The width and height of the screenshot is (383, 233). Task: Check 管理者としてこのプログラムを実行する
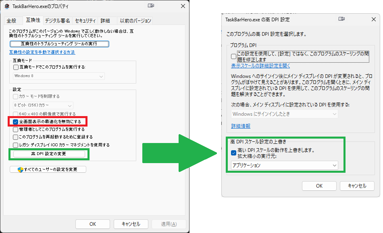(x=15, y=129)
